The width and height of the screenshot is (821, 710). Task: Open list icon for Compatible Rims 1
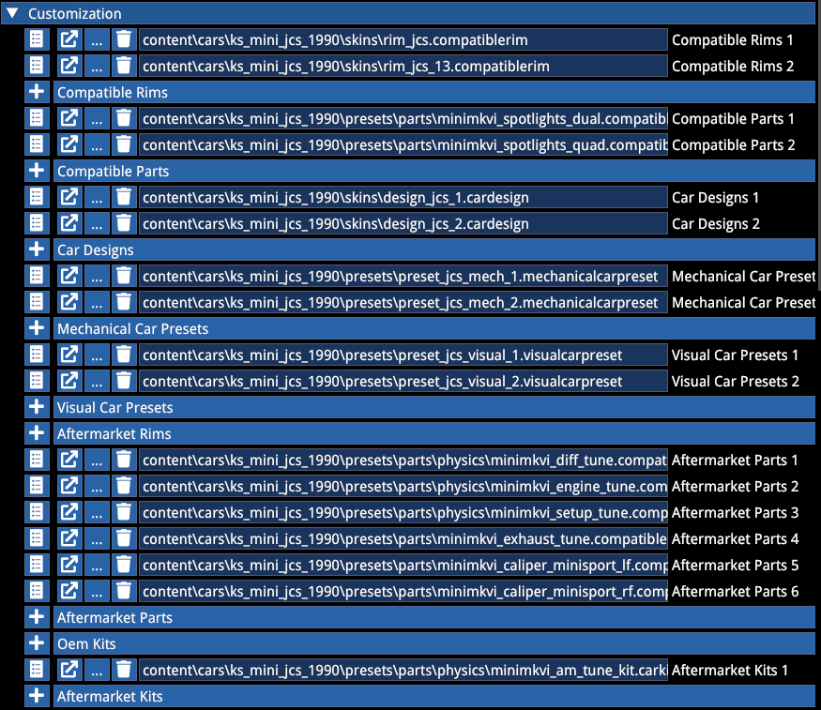[x=37, y=39]
